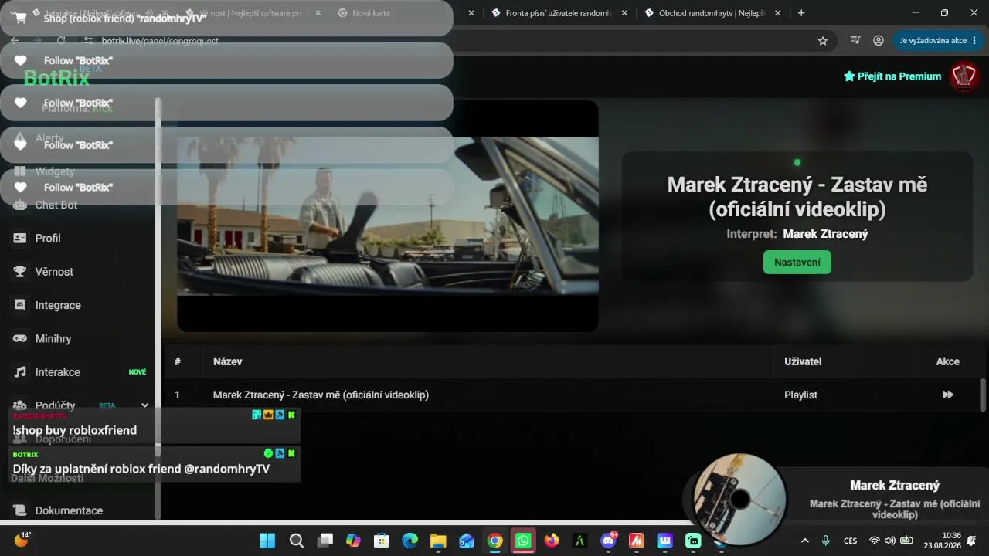Screen dimensions: 989x556
Task: Click the Název column header
Action: tap(227, 361)
